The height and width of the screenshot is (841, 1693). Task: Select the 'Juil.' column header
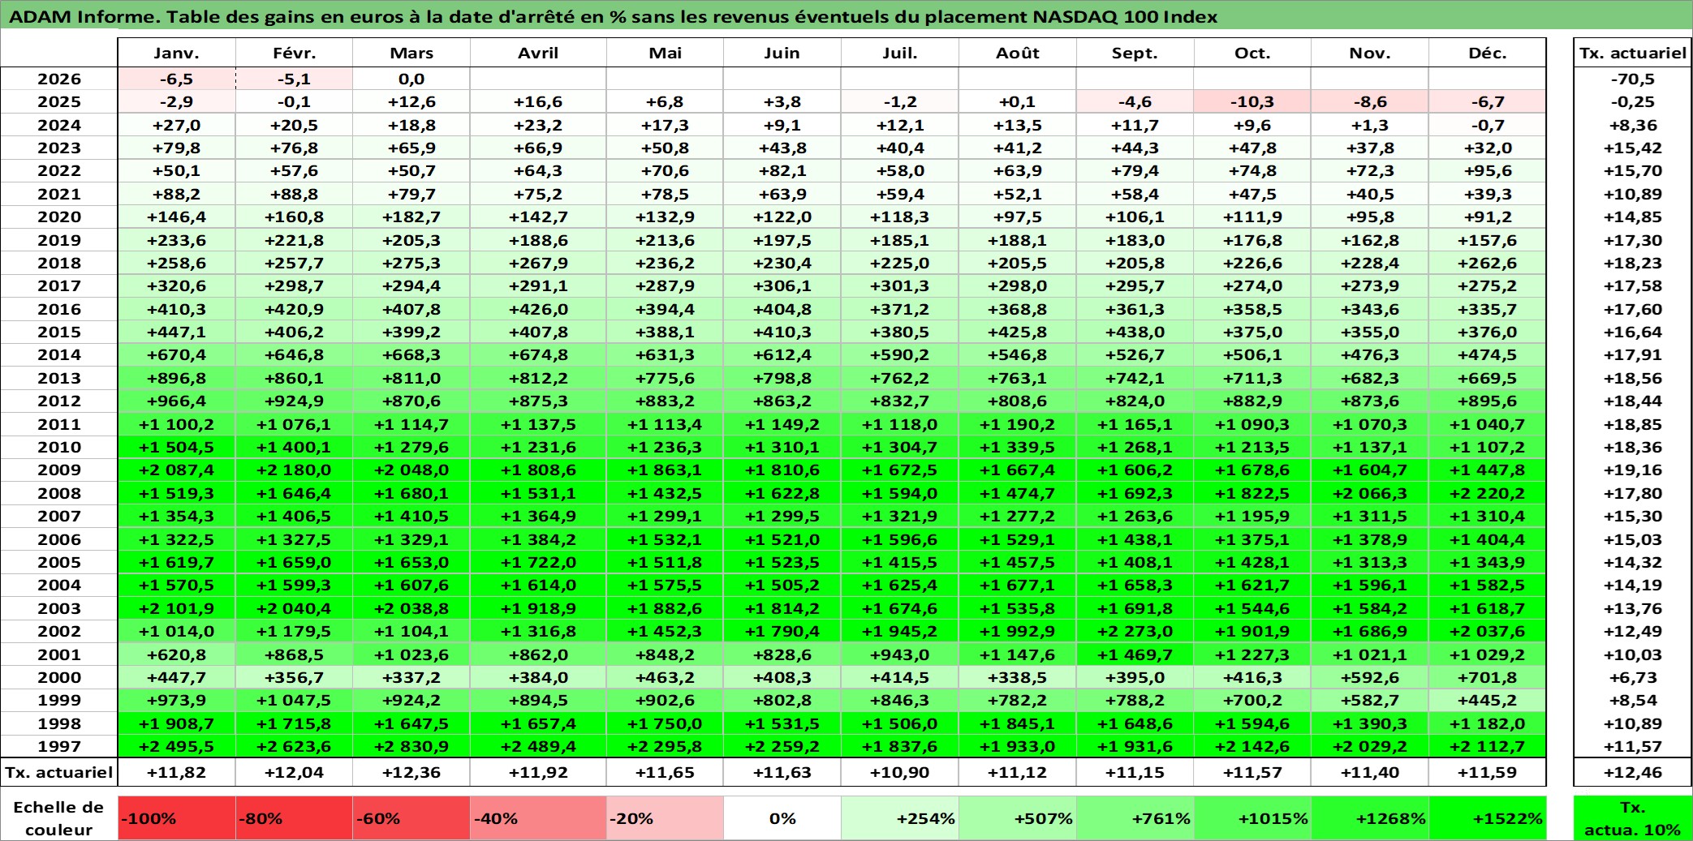tap(899, 53)
